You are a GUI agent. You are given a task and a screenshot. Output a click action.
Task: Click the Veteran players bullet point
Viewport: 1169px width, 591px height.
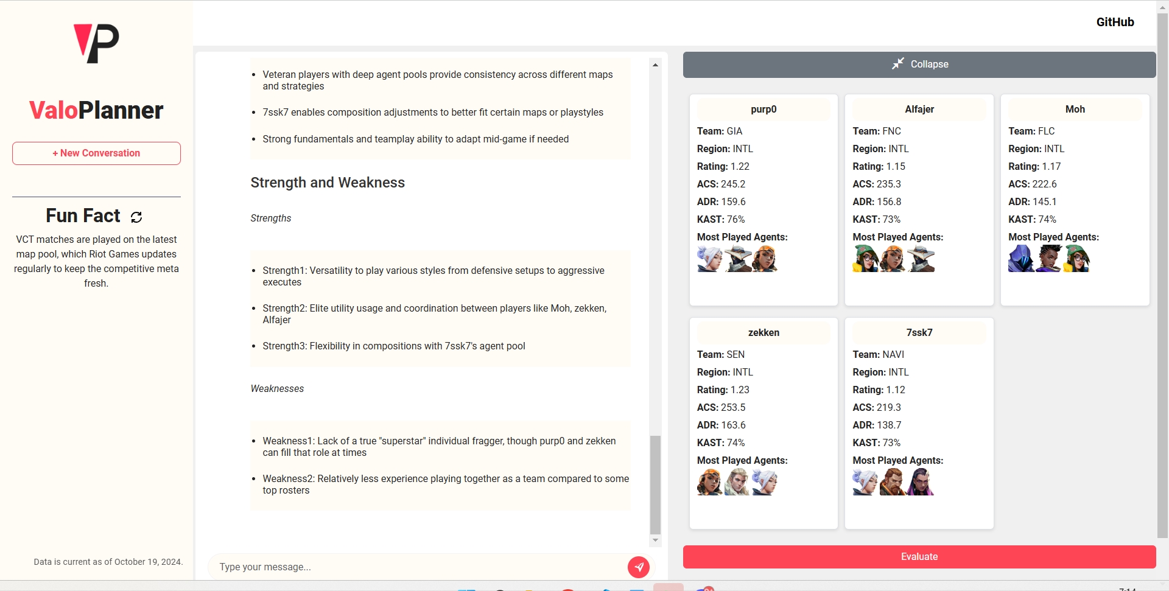click(438, 80)
